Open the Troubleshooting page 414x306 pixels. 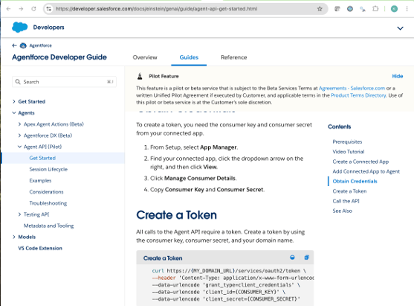(48, 203)
